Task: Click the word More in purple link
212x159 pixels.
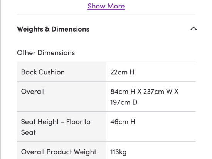Action: pos(116,6)
